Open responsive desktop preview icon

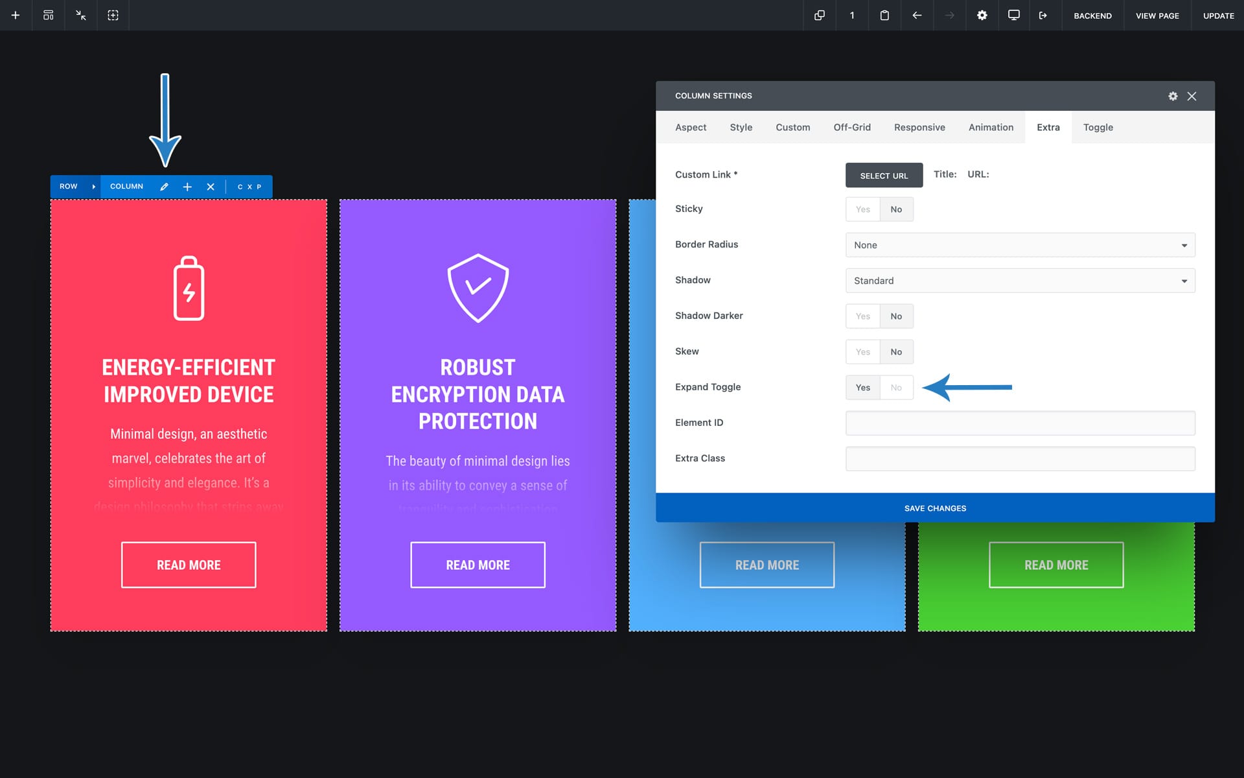[x=1014, y=16]
